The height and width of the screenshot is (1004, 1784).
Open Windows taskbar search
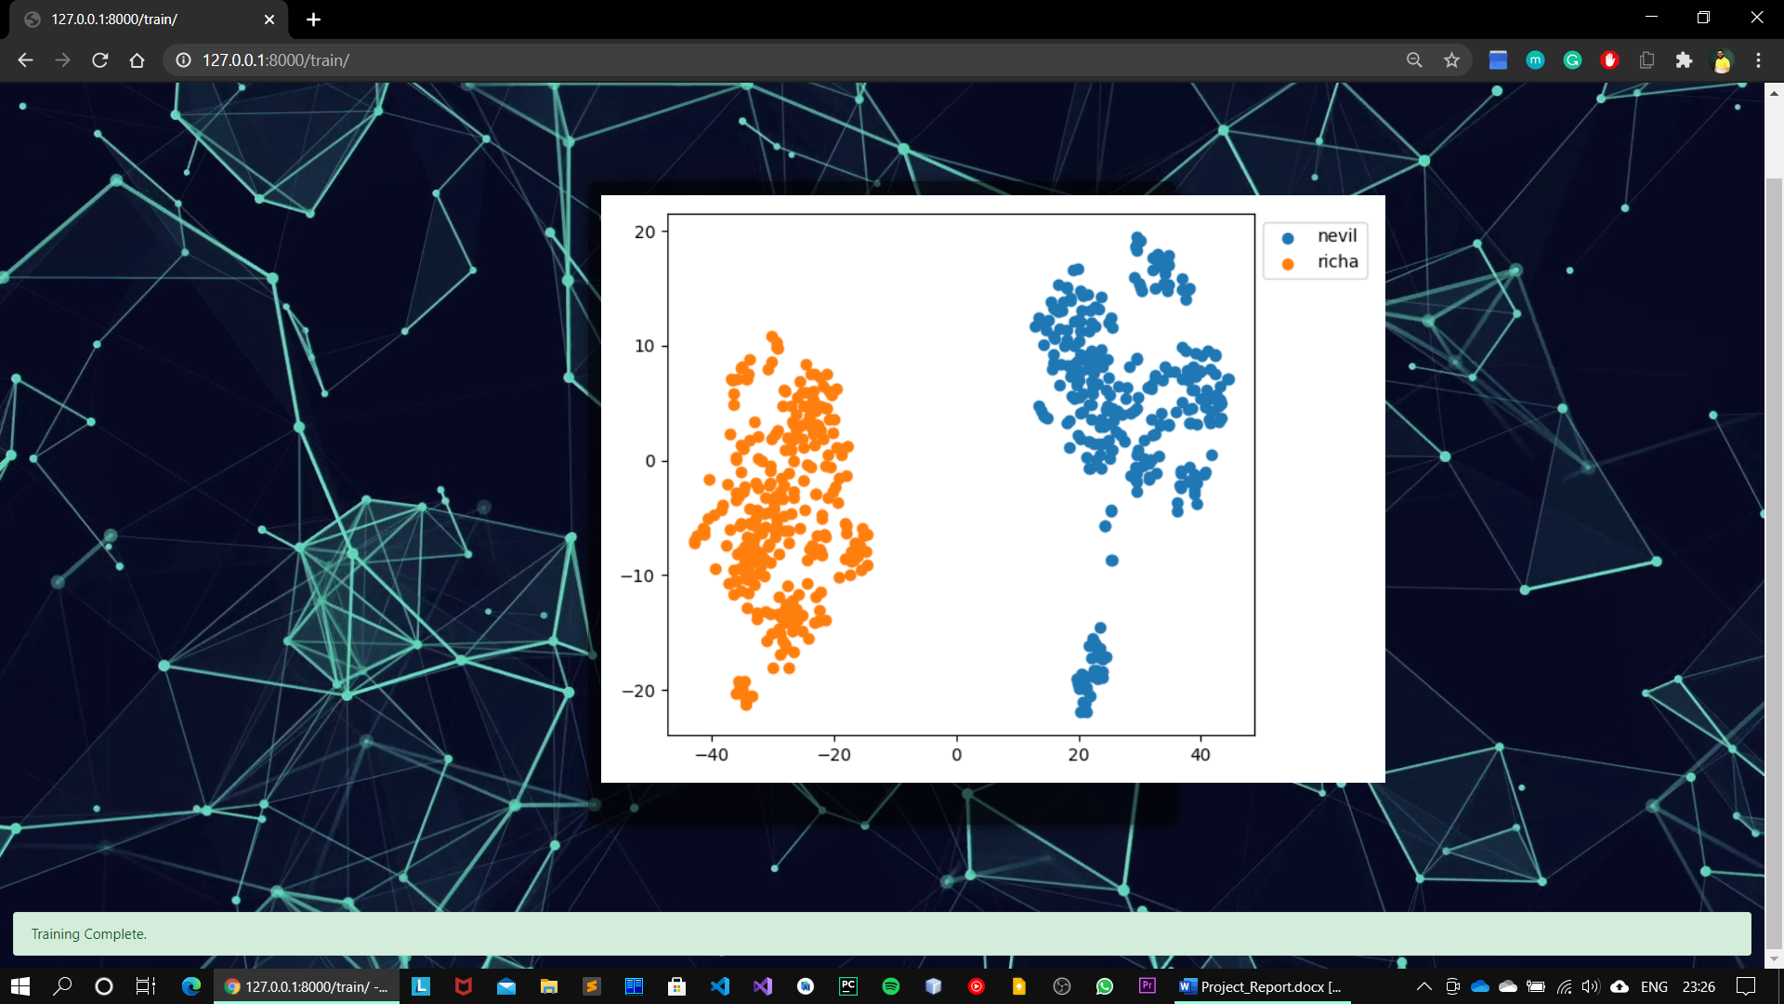point(62,986)
